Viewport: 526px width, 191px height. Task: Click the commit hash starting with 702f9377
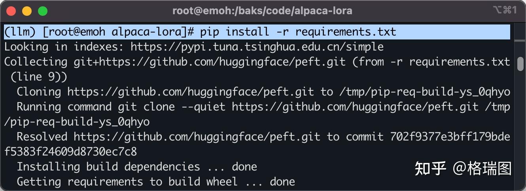tap(450, 137)
